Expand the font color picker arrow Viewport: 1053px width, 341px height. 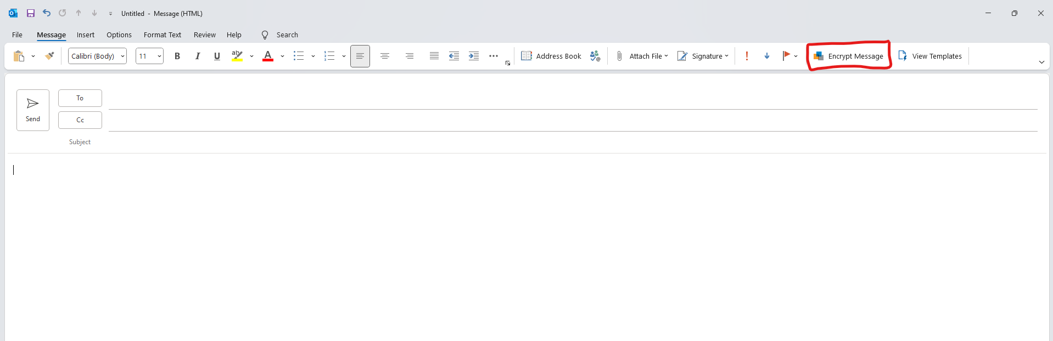coord(282,56)
